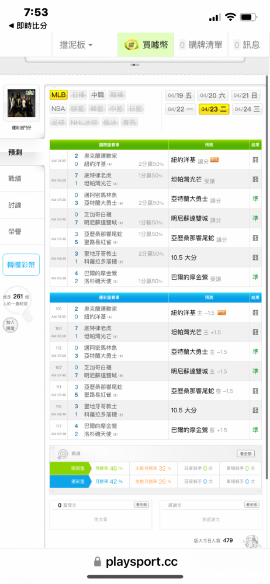Click the target icon beside 戰績
This screenshot has width=270, height=584.
(63, 454)
